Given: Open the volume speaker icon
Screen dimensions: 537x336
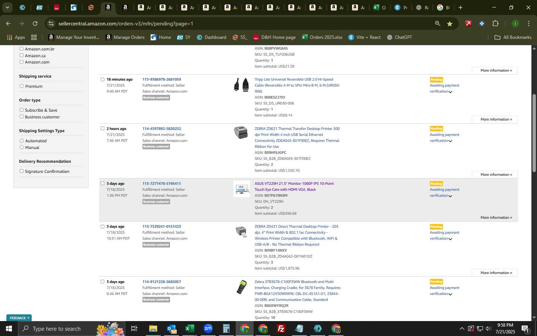Looking at the screenshot, I should [489, 329].
